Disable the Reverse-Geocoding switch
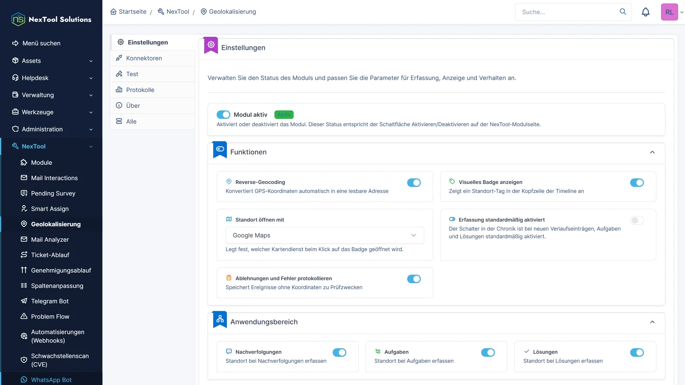 pos(414,183)
